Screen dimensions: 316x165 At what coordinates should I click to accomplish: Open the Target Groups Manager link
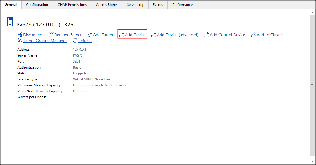(x=45, y=41)
